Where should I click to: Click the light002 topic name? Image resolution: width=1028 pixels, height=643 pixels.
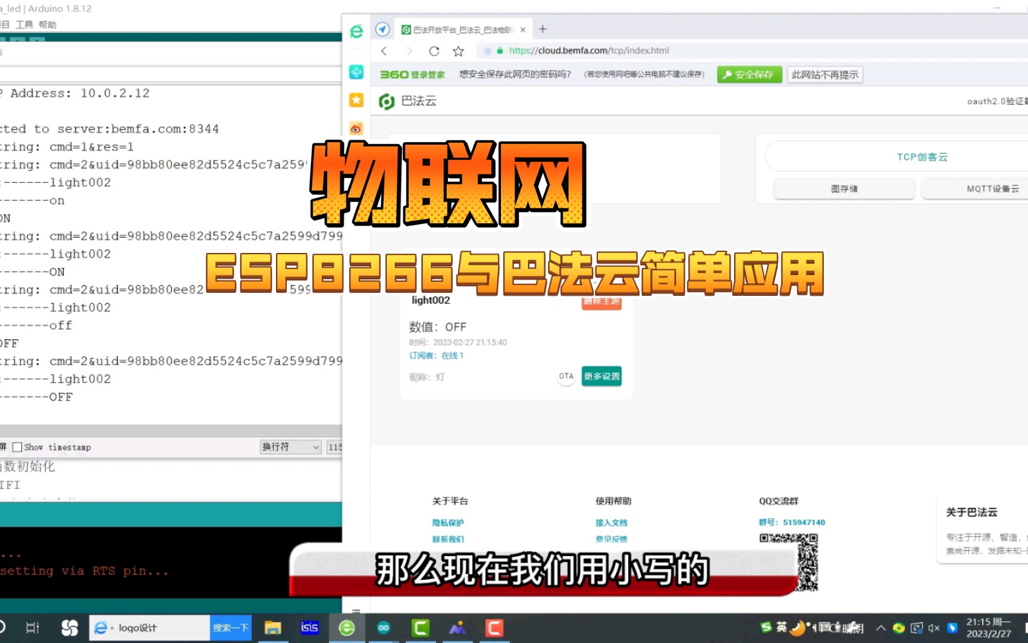pos(431,301)
